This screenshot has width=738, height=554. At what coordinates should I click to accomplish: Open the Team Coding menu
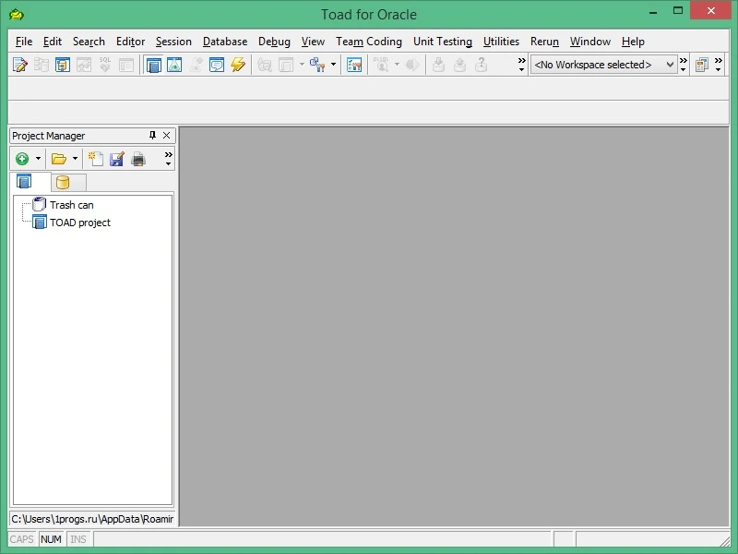coord(368,42)
